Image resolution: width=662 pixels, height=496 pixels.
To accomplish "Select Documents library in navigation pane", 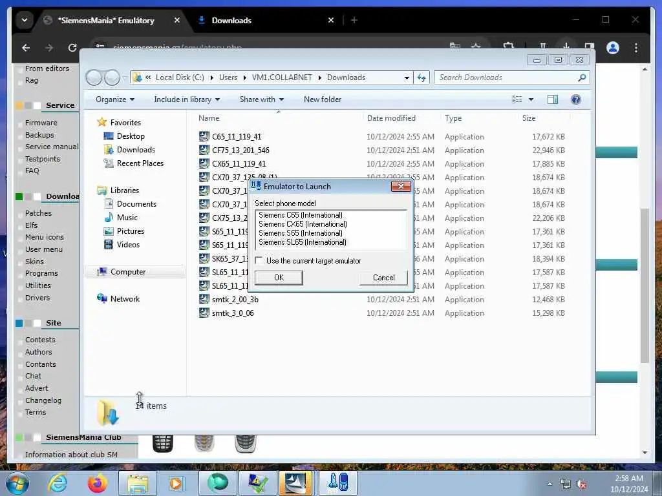I will tap(136, 204).
